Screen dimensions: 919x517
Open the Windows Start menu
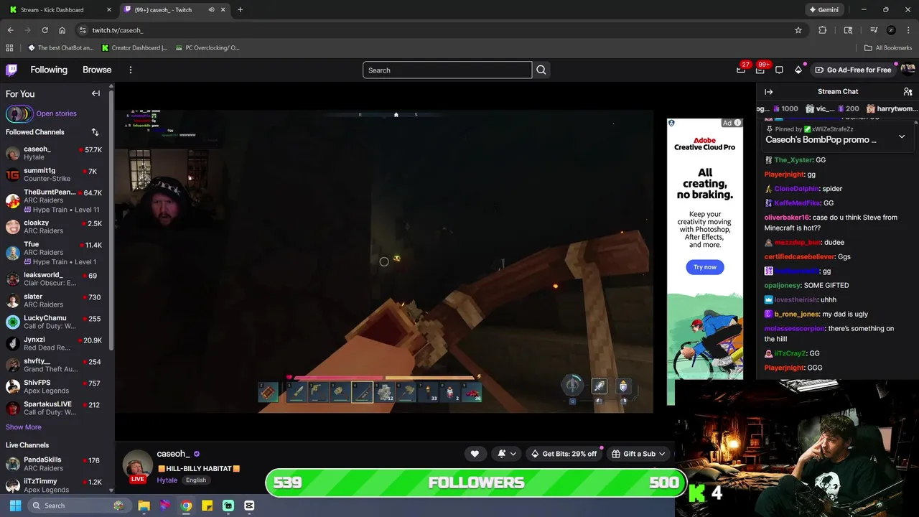click(x=15, y=506)
